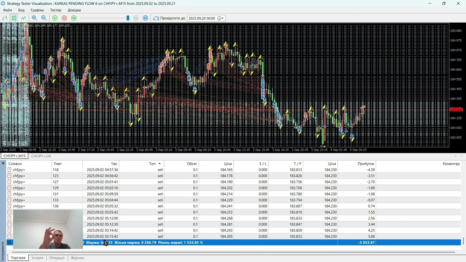Viewport: 466px width, 262px height.
Task: Switch to the CHFJPY+,H4 chart tab
Action: 41,156
